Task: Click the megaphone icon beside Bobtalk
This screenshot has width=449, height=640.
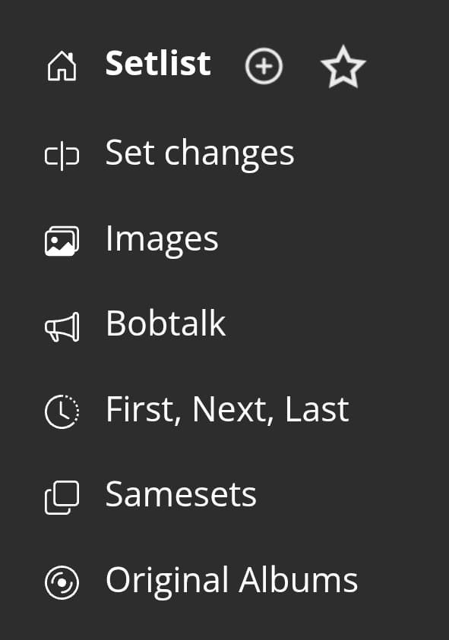Action: [62, 325]
